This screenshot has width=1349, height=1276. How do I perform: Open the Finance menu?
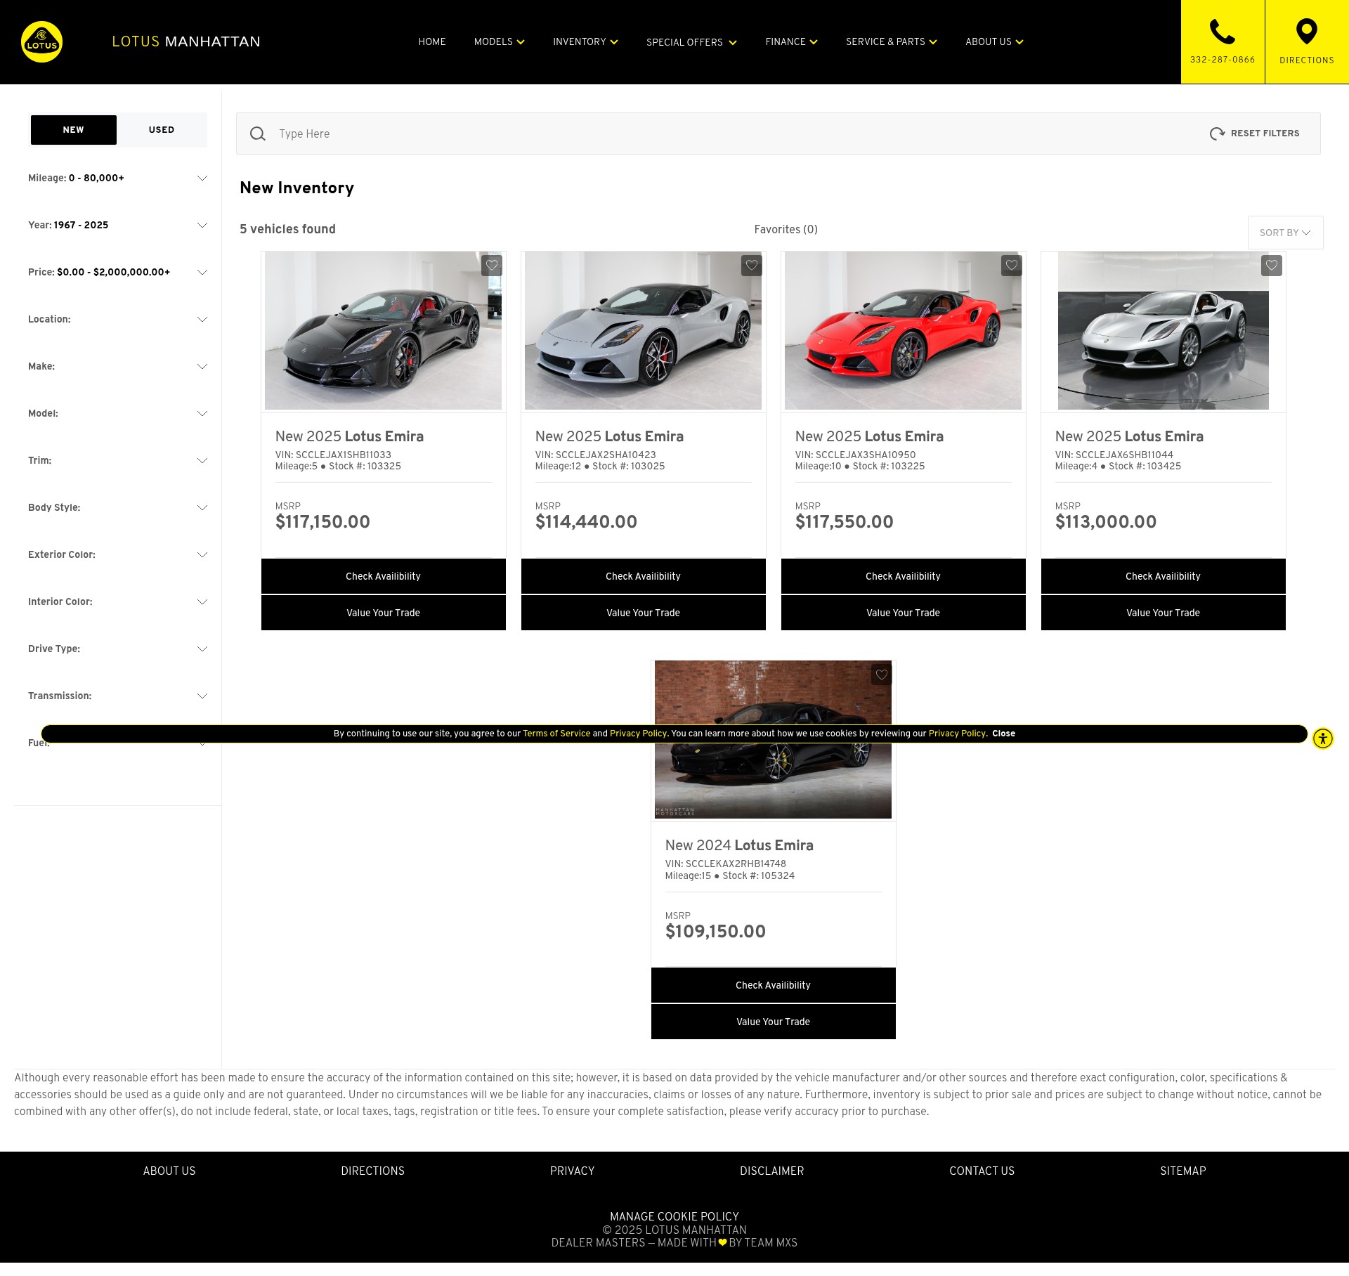coord(791,42)
